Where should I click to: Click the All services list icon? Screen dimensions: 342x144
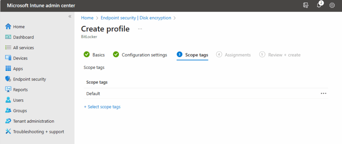(x=8, y=48)
